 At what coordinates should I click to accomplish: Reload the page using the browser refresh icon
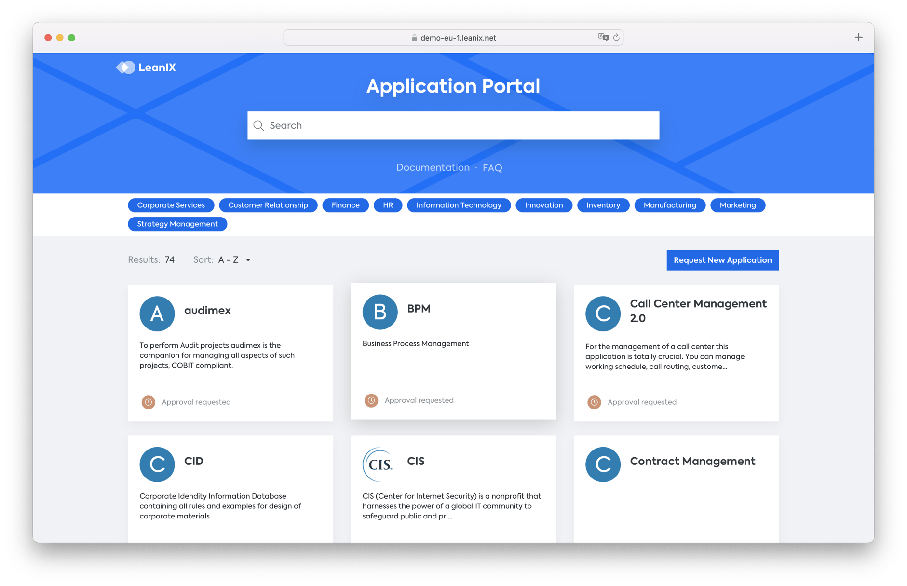point(616,37)
